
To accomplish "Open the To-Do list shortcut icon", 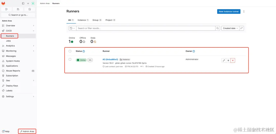I will (x=30, y=9).
